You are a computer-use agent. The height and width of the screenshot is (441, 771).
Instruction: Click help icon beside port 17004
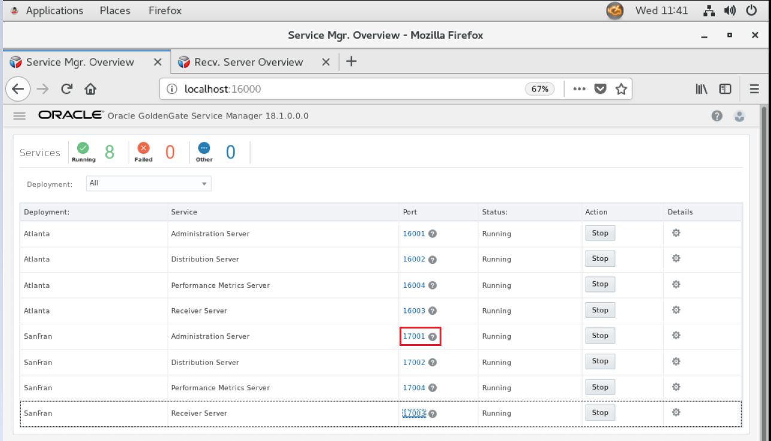tap(432, 388)
